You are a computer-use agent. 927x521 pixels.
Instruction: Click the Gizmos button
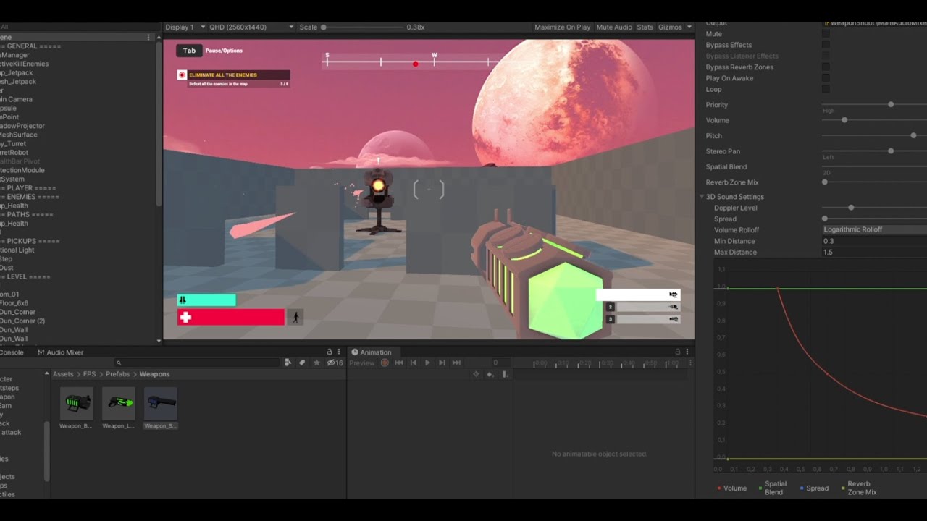click(670, 27)
